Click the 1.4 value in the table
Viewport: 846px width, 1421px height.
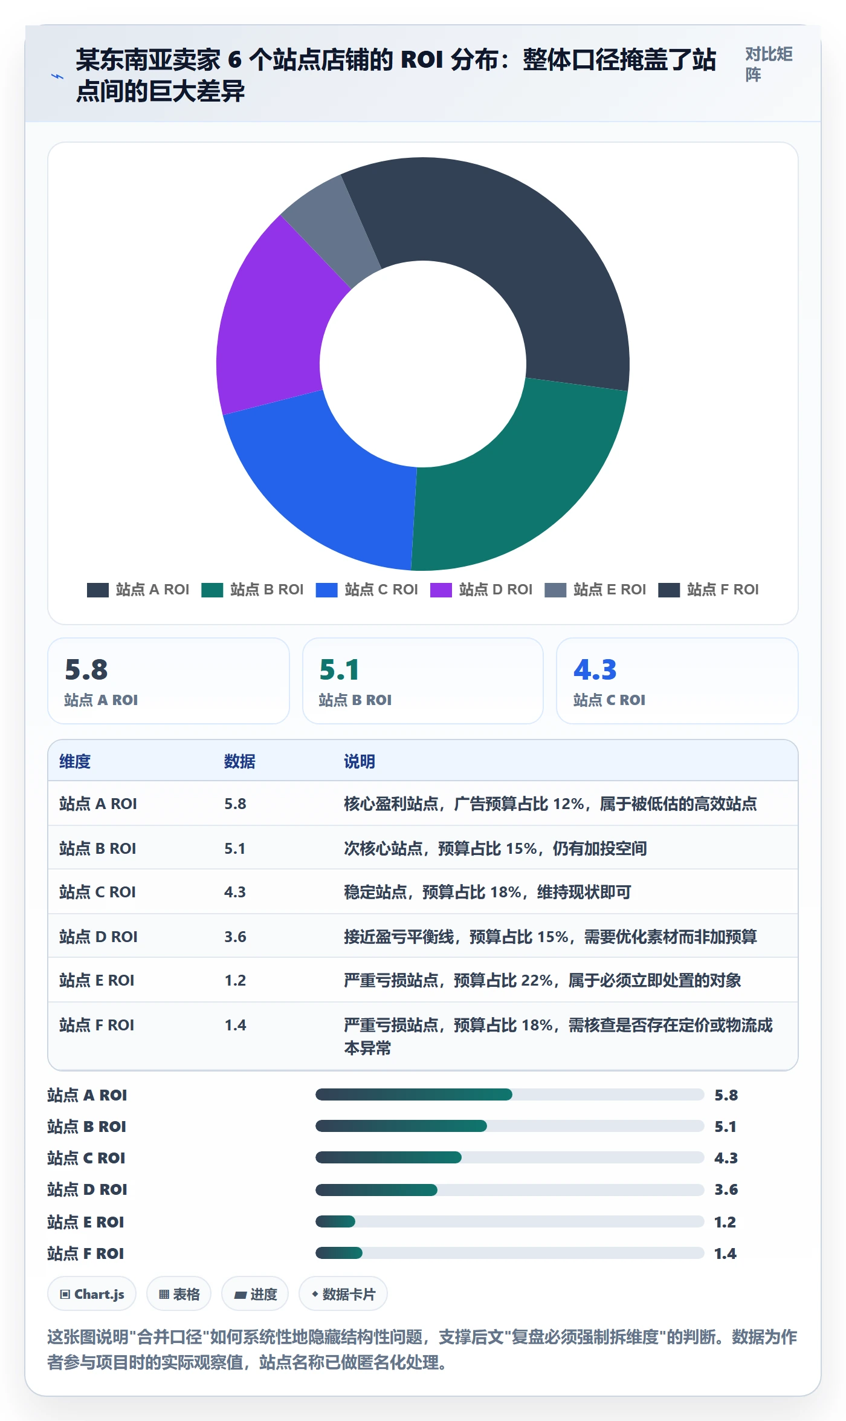tap(235, 1025)
